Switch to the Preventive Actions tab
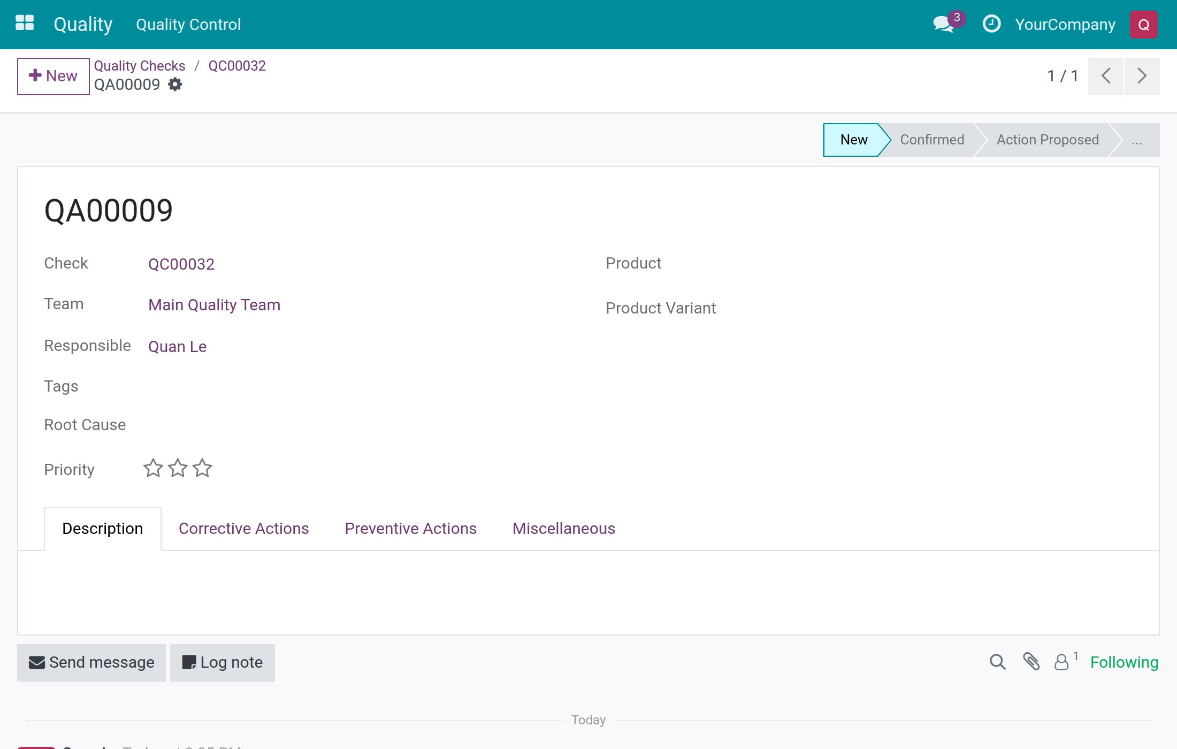Image resolution: width=1177 pixels, height=749 pixels. 410,529
